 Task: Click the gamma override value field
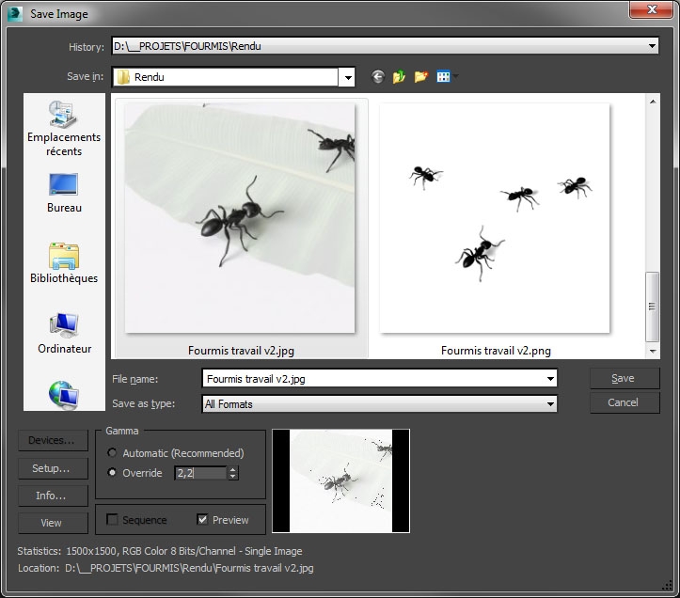point(200,473)
